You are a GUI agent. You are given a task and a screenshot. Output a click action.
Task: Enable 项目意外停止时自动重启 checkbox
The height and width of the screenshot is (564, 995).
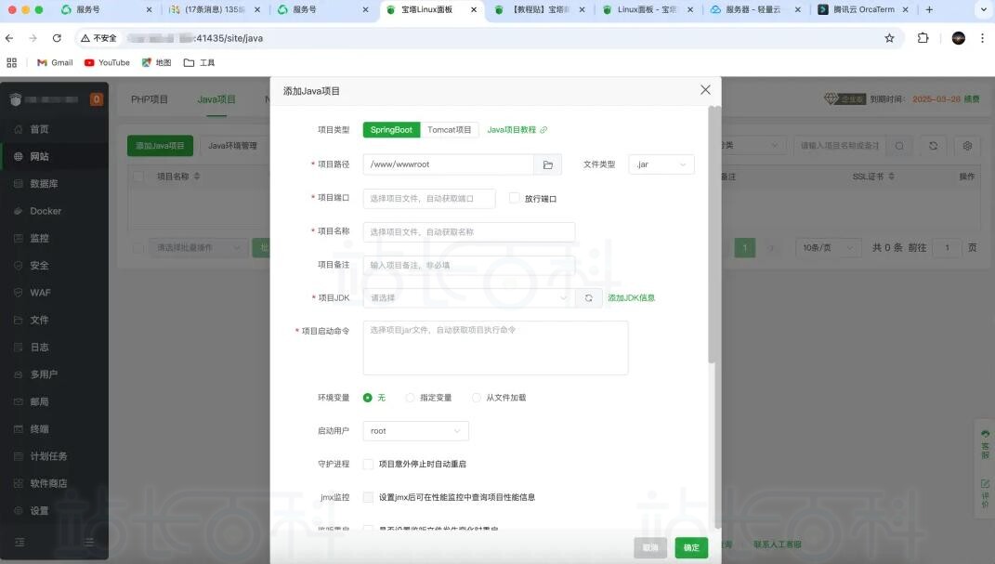tap(369, 464)
